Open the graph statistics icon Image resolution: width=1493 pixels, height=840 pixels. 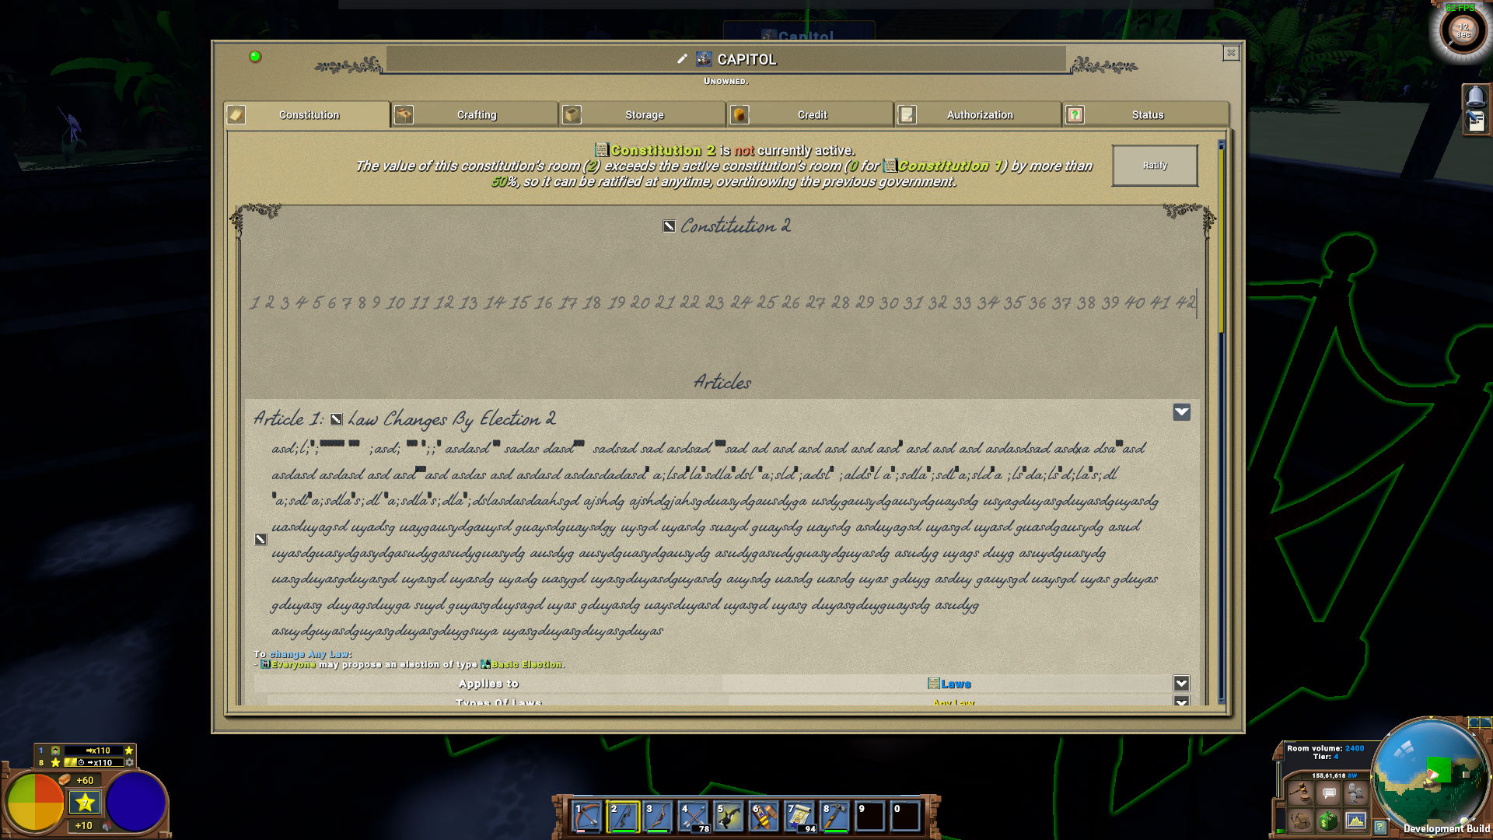click(x=1355, y=822)
